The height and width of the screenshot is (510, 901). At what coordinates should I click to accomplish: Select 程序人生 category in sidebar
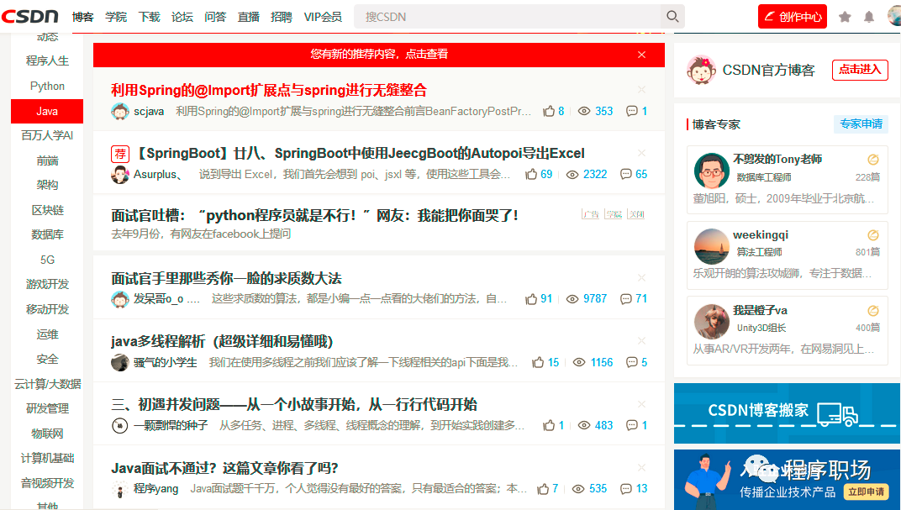point(47,60)
